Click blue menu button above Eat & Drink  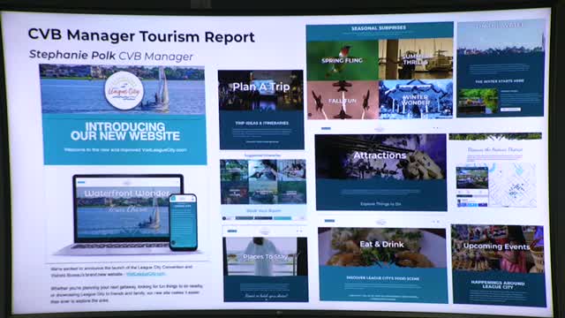click(329, 221)
